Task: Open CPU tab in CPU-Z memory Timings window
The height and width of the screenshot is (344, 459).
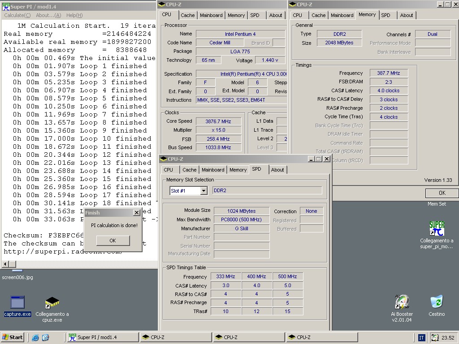Action: pyautogui.click(x=297, y=15)
